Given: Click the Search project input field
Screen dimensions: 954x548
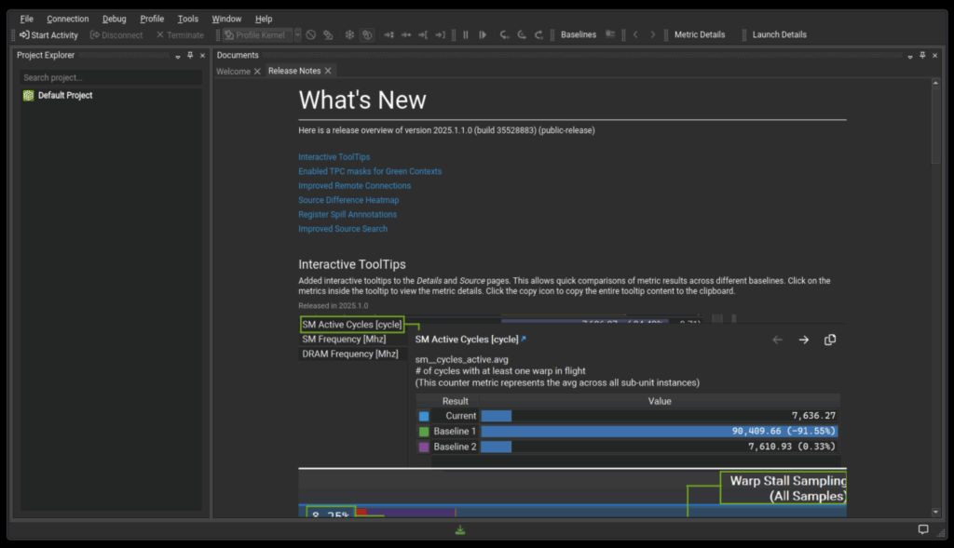Looking at the screenshot, I should 110,78.
